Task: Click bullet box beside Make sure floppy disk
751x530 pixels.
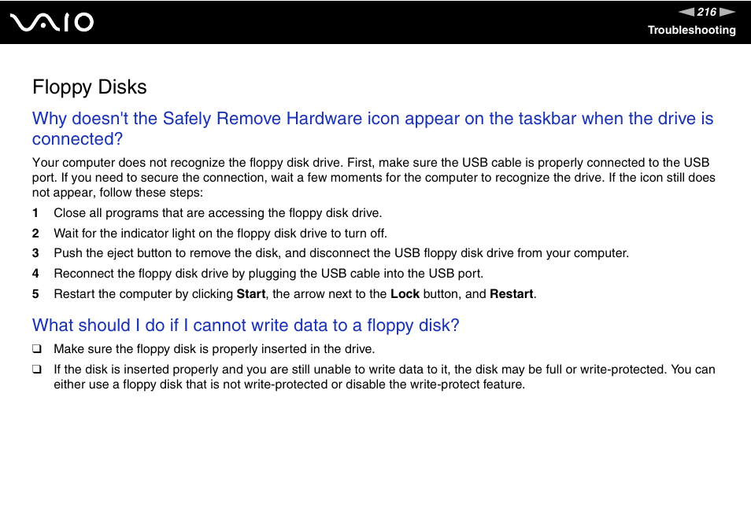Action: pyautogui.click(x=37, y=349)
